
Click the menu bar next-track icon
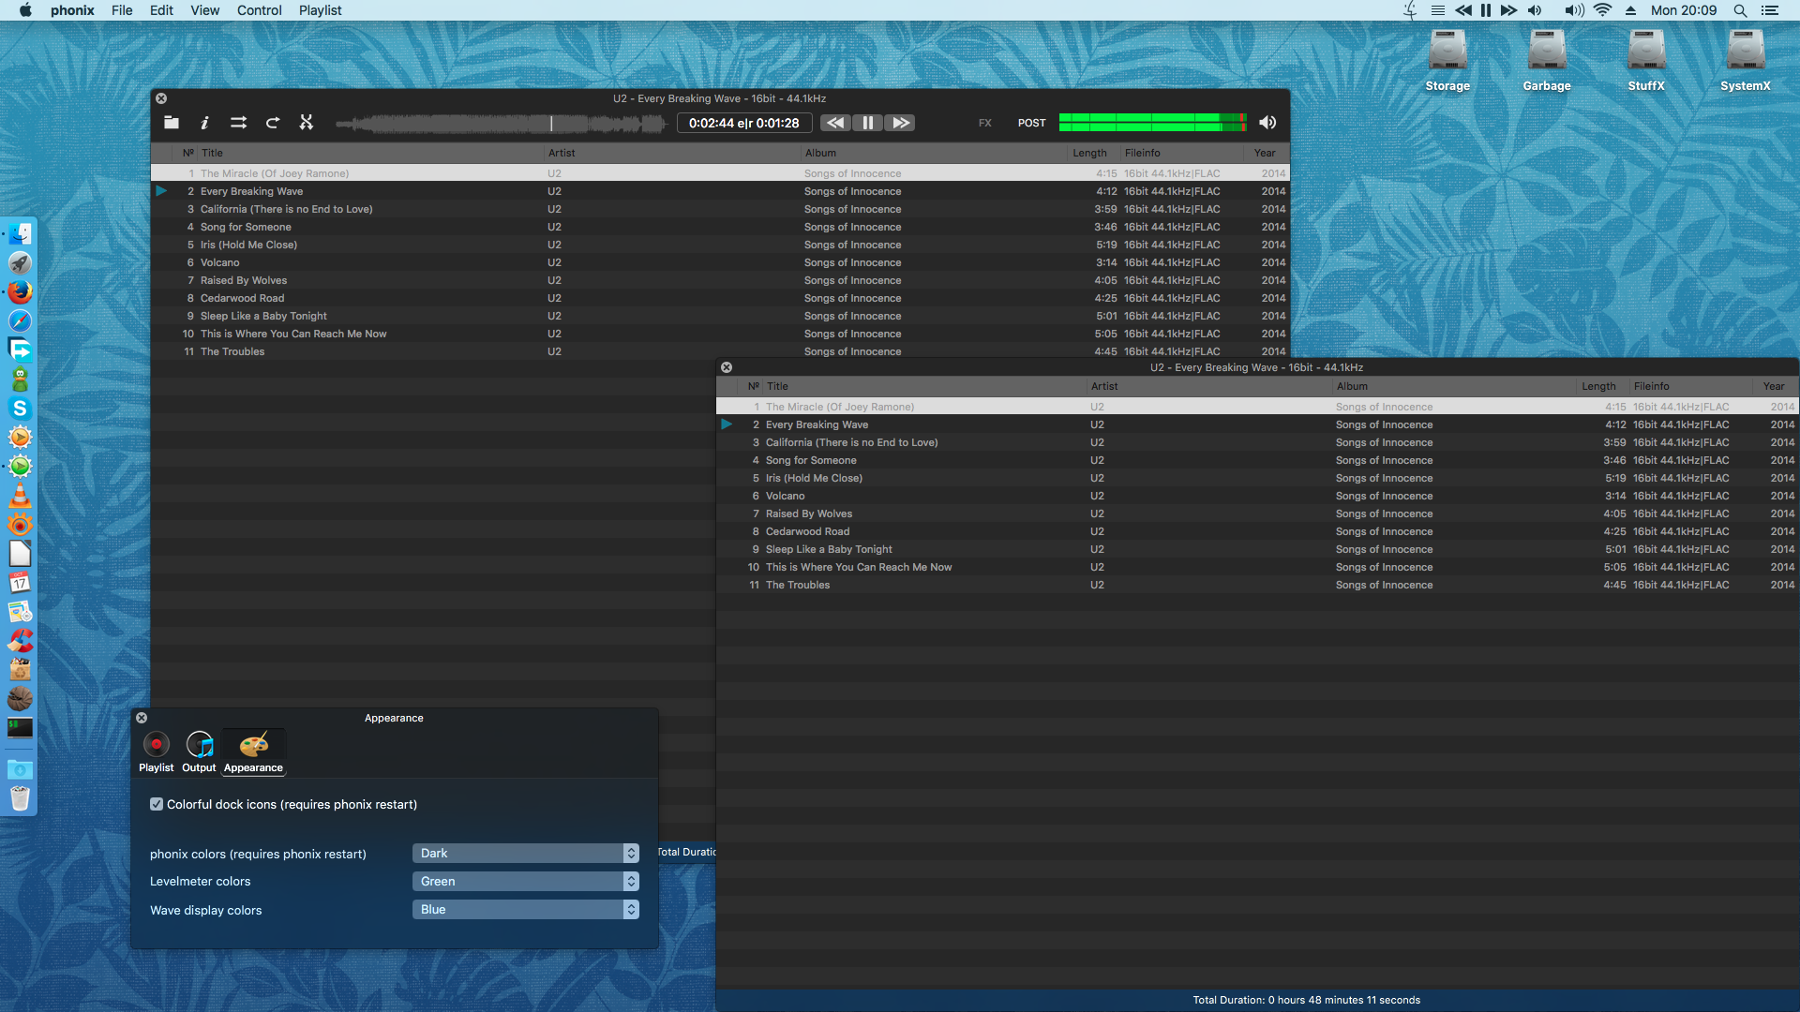tap(1508, 10)
